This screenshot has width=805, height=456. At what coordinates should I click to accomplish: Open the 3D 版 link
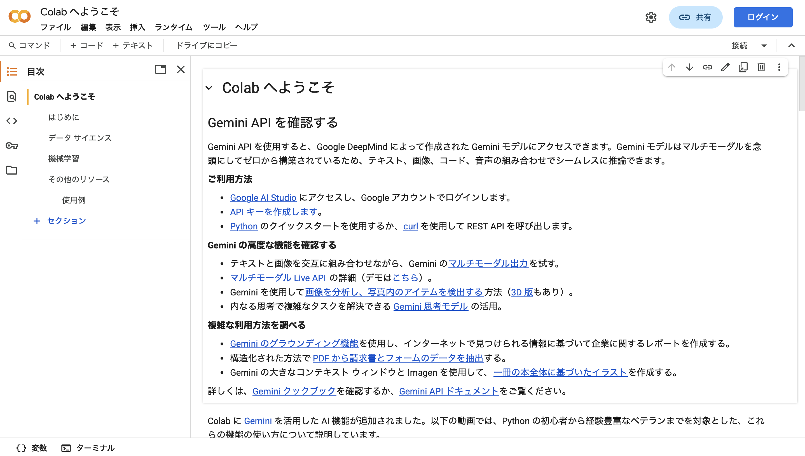pos(522,292)
